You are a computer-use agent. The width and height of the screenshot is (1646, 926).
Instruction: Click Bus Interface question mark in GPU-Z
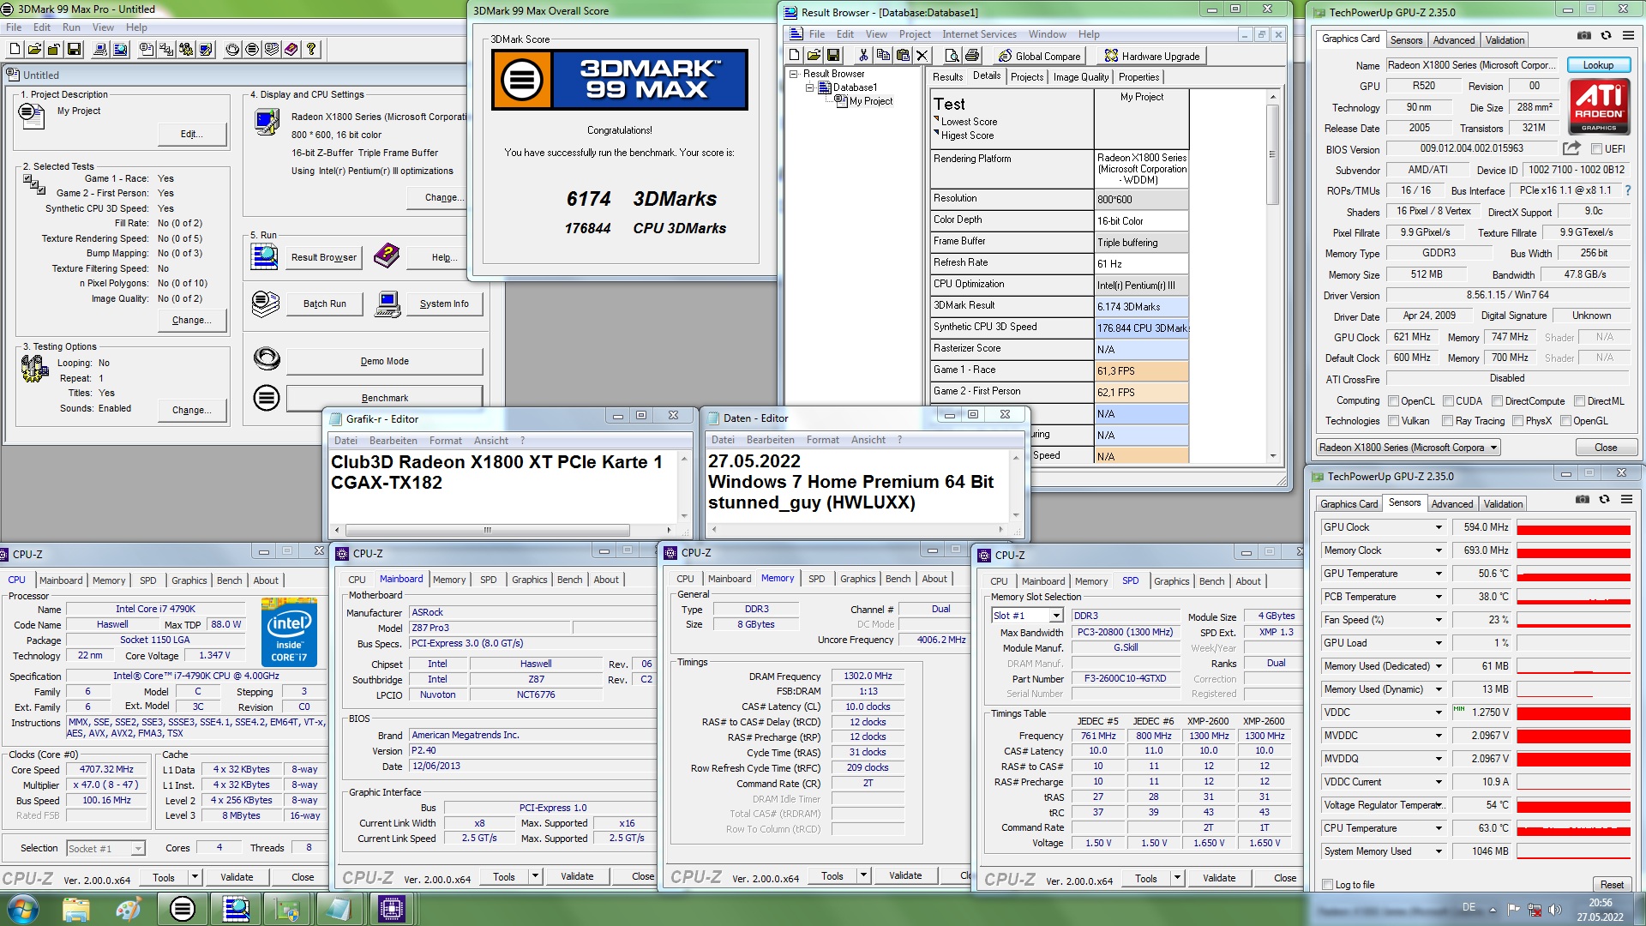[1627, 190]
